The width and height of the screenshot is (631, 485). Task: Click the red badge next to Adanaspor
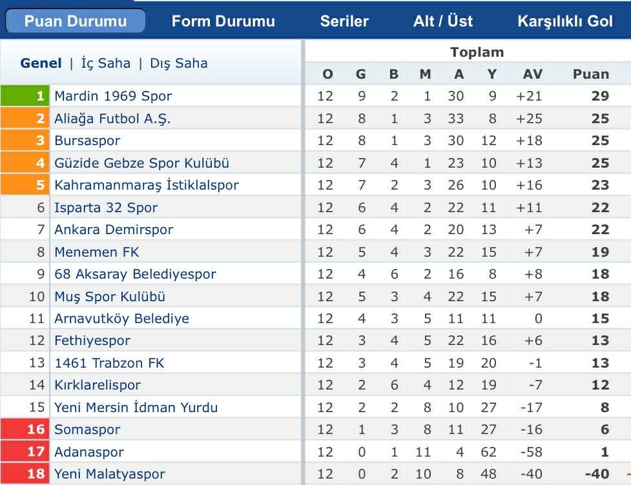tap(25, 451)
